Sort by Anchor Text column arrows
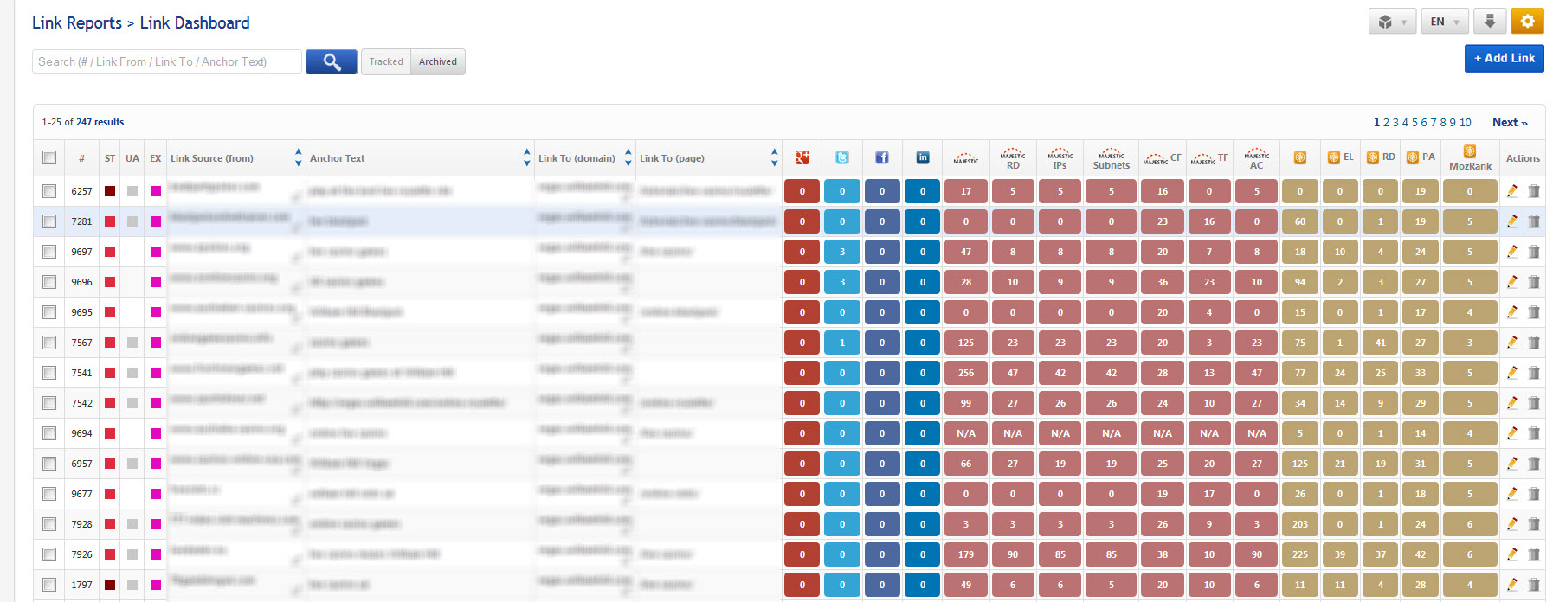 pyautogui.click(x=526, y=157)
